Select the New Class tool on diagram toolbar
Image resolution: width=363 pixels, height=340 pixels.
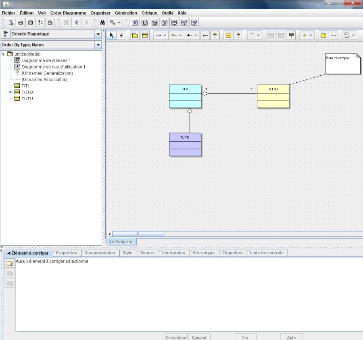point(144,35)
